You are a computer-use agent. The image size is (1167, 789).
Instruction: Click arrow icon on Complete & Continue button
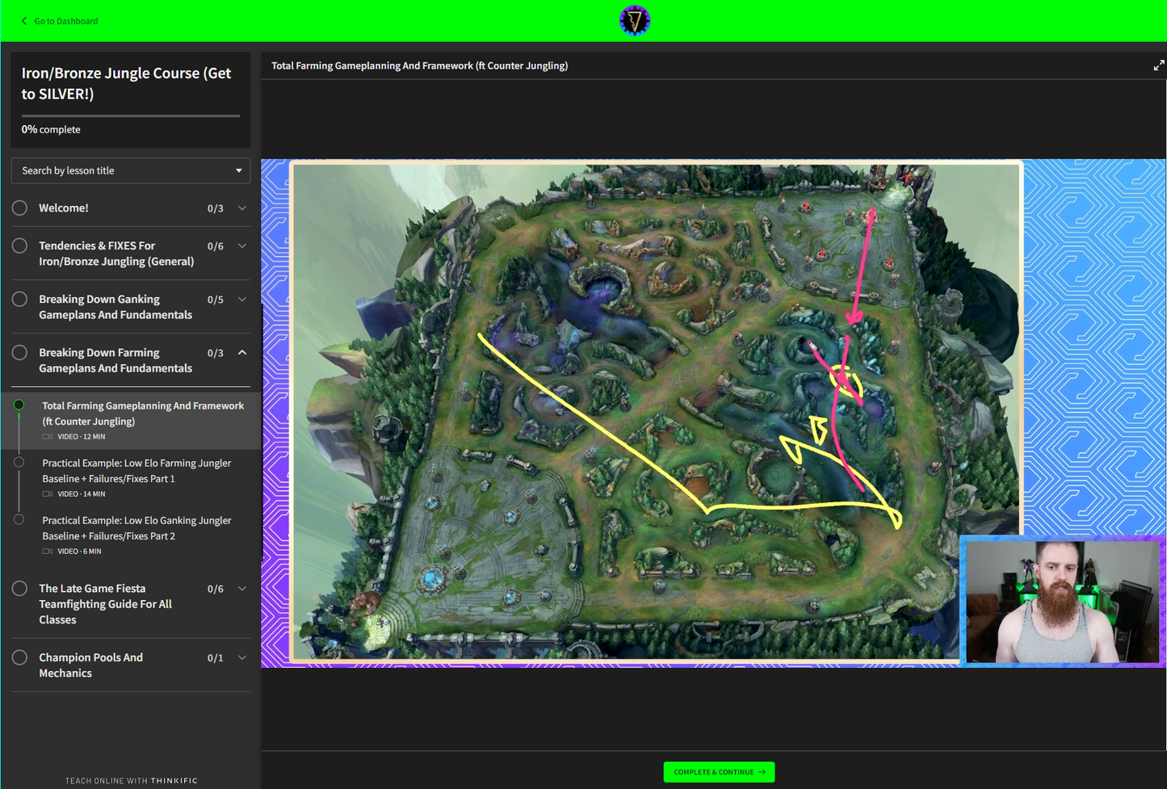762,772
